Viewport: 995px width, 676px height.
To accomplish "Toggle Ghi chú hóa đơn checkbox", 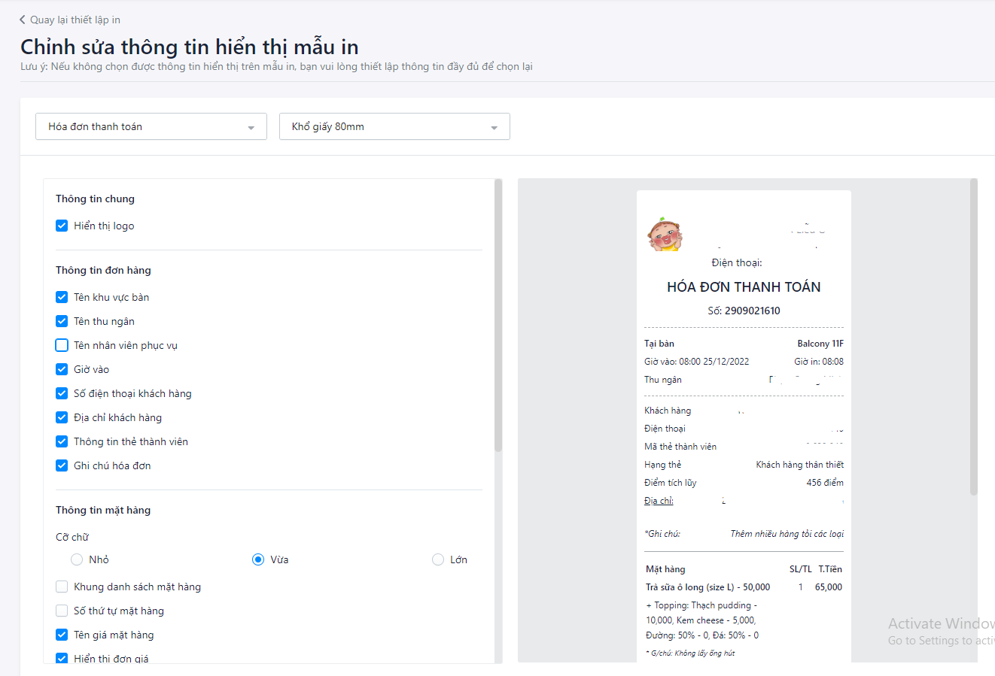I will [62, 465].
